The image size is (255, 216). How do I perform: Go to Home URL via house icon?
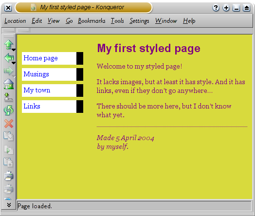9,84
